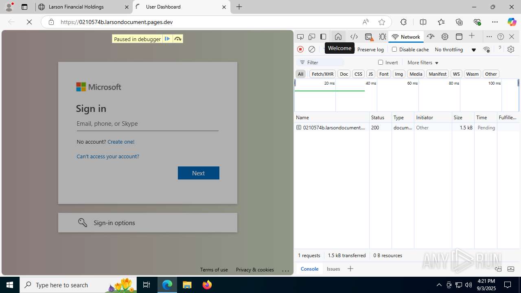Click the plus icon for more tools
Screen dimensions: 521x293
(x=472, y=36)
